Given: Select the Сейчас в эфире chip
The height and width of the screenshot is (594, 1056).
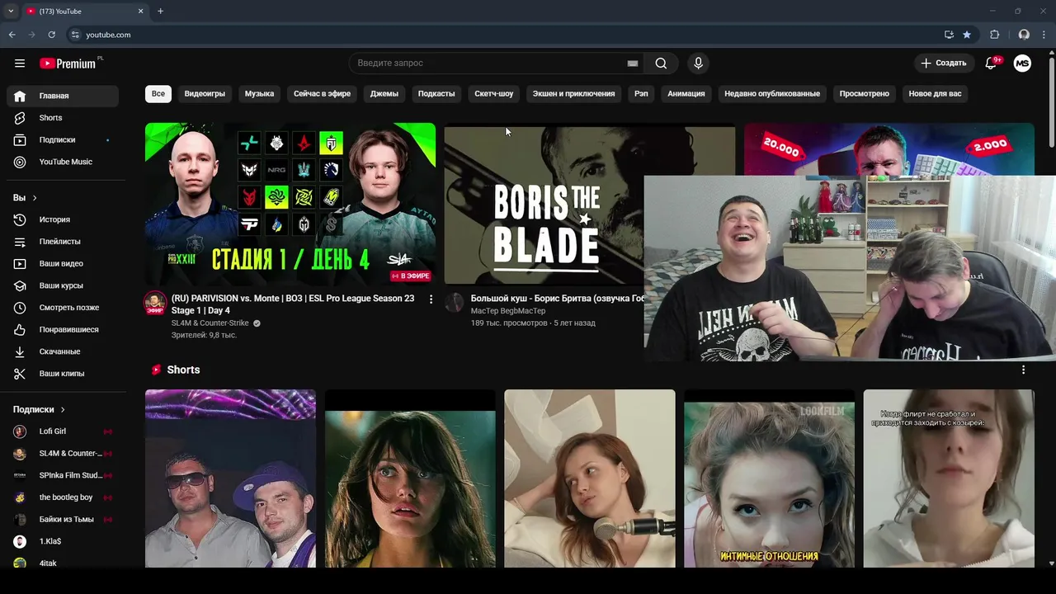Looking at the screenshot, I should click(x=322, y=94).
